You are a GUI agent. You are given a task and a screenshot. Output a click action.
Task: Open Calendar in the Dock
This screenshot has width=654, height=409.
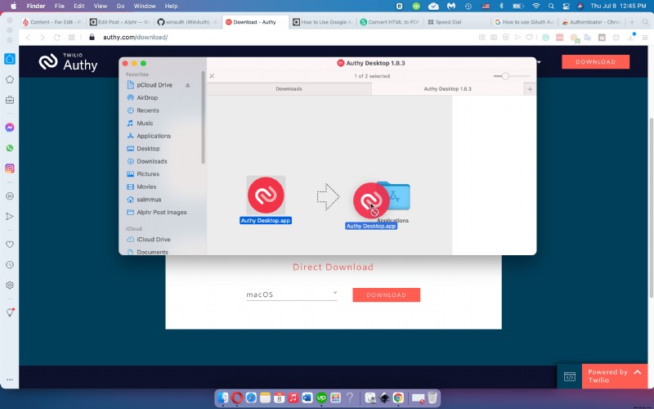tap(279, 398)
